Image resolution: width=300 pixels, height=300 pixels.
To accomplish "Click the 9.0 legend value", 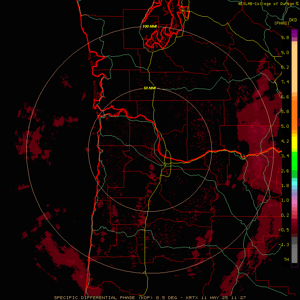I will pyautogui.click(x=285, y=52).
